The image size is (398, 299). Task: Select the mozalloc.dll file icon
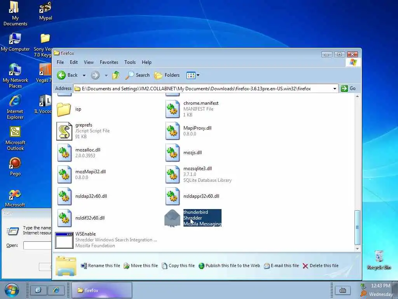pyautogui.click(x=64, y=153)
